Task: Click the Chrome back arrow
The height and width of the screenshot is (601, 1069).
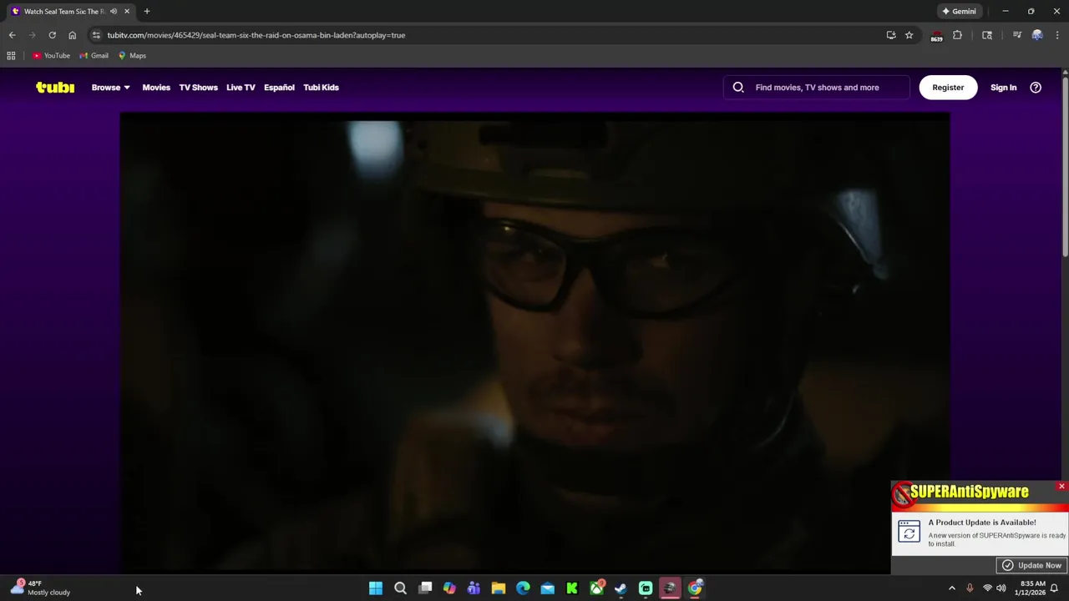Action: point(12,35)
